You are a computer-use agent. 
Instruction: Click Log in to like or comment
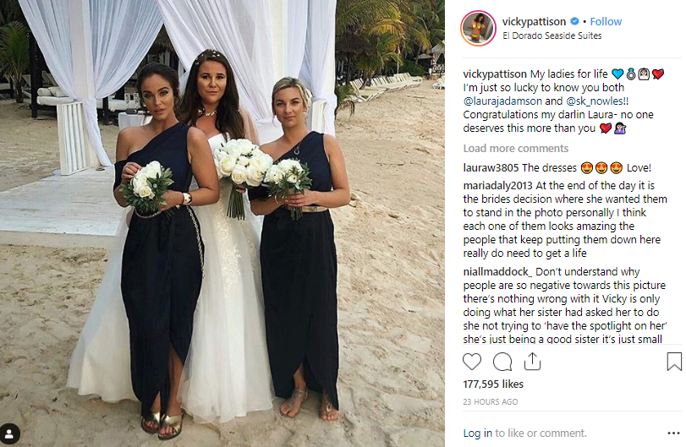point(477,433)
